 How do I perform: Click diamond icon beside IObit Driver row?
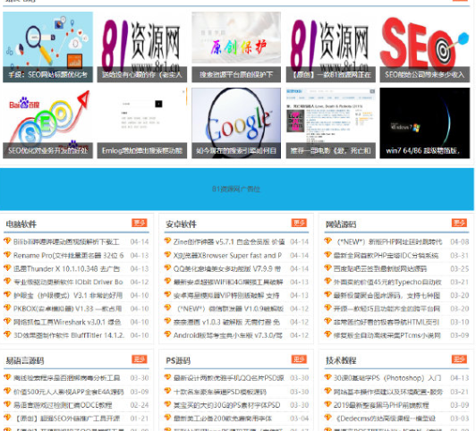7,281
